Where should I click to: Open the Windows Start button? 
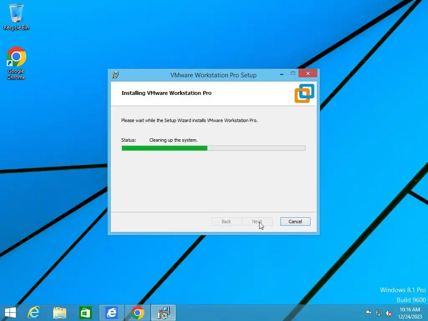pos(10,313)
